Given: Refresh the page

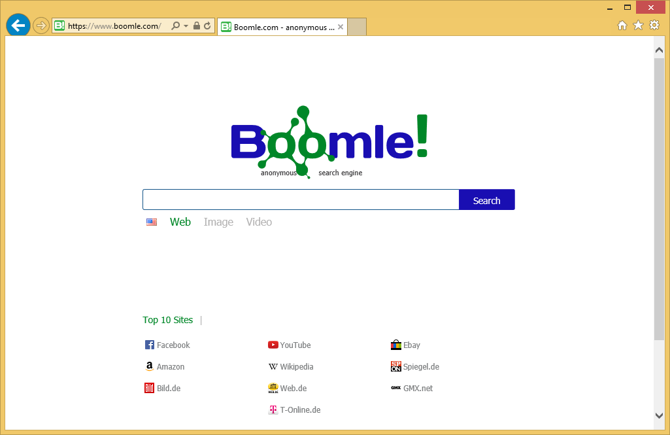Looking at the screenshot, I should (207, 25).
